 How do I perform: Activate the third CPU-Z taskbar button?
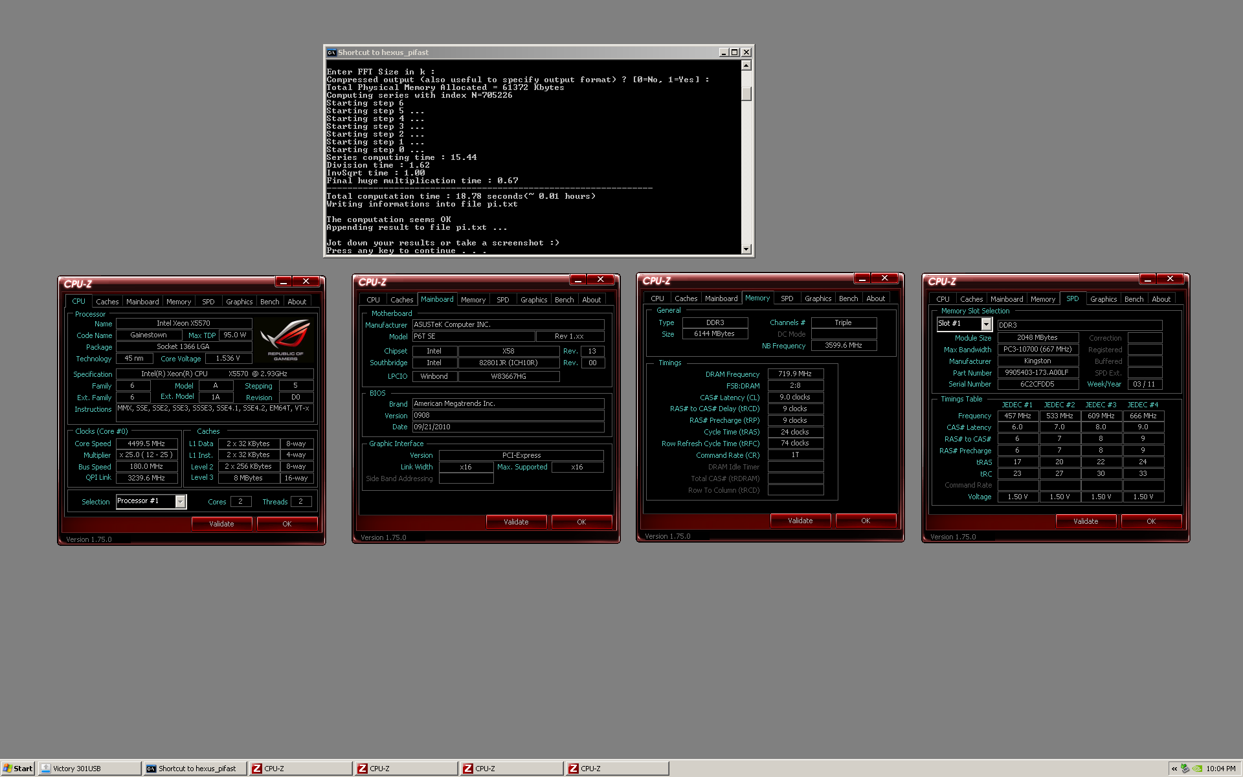coord(511,769)
